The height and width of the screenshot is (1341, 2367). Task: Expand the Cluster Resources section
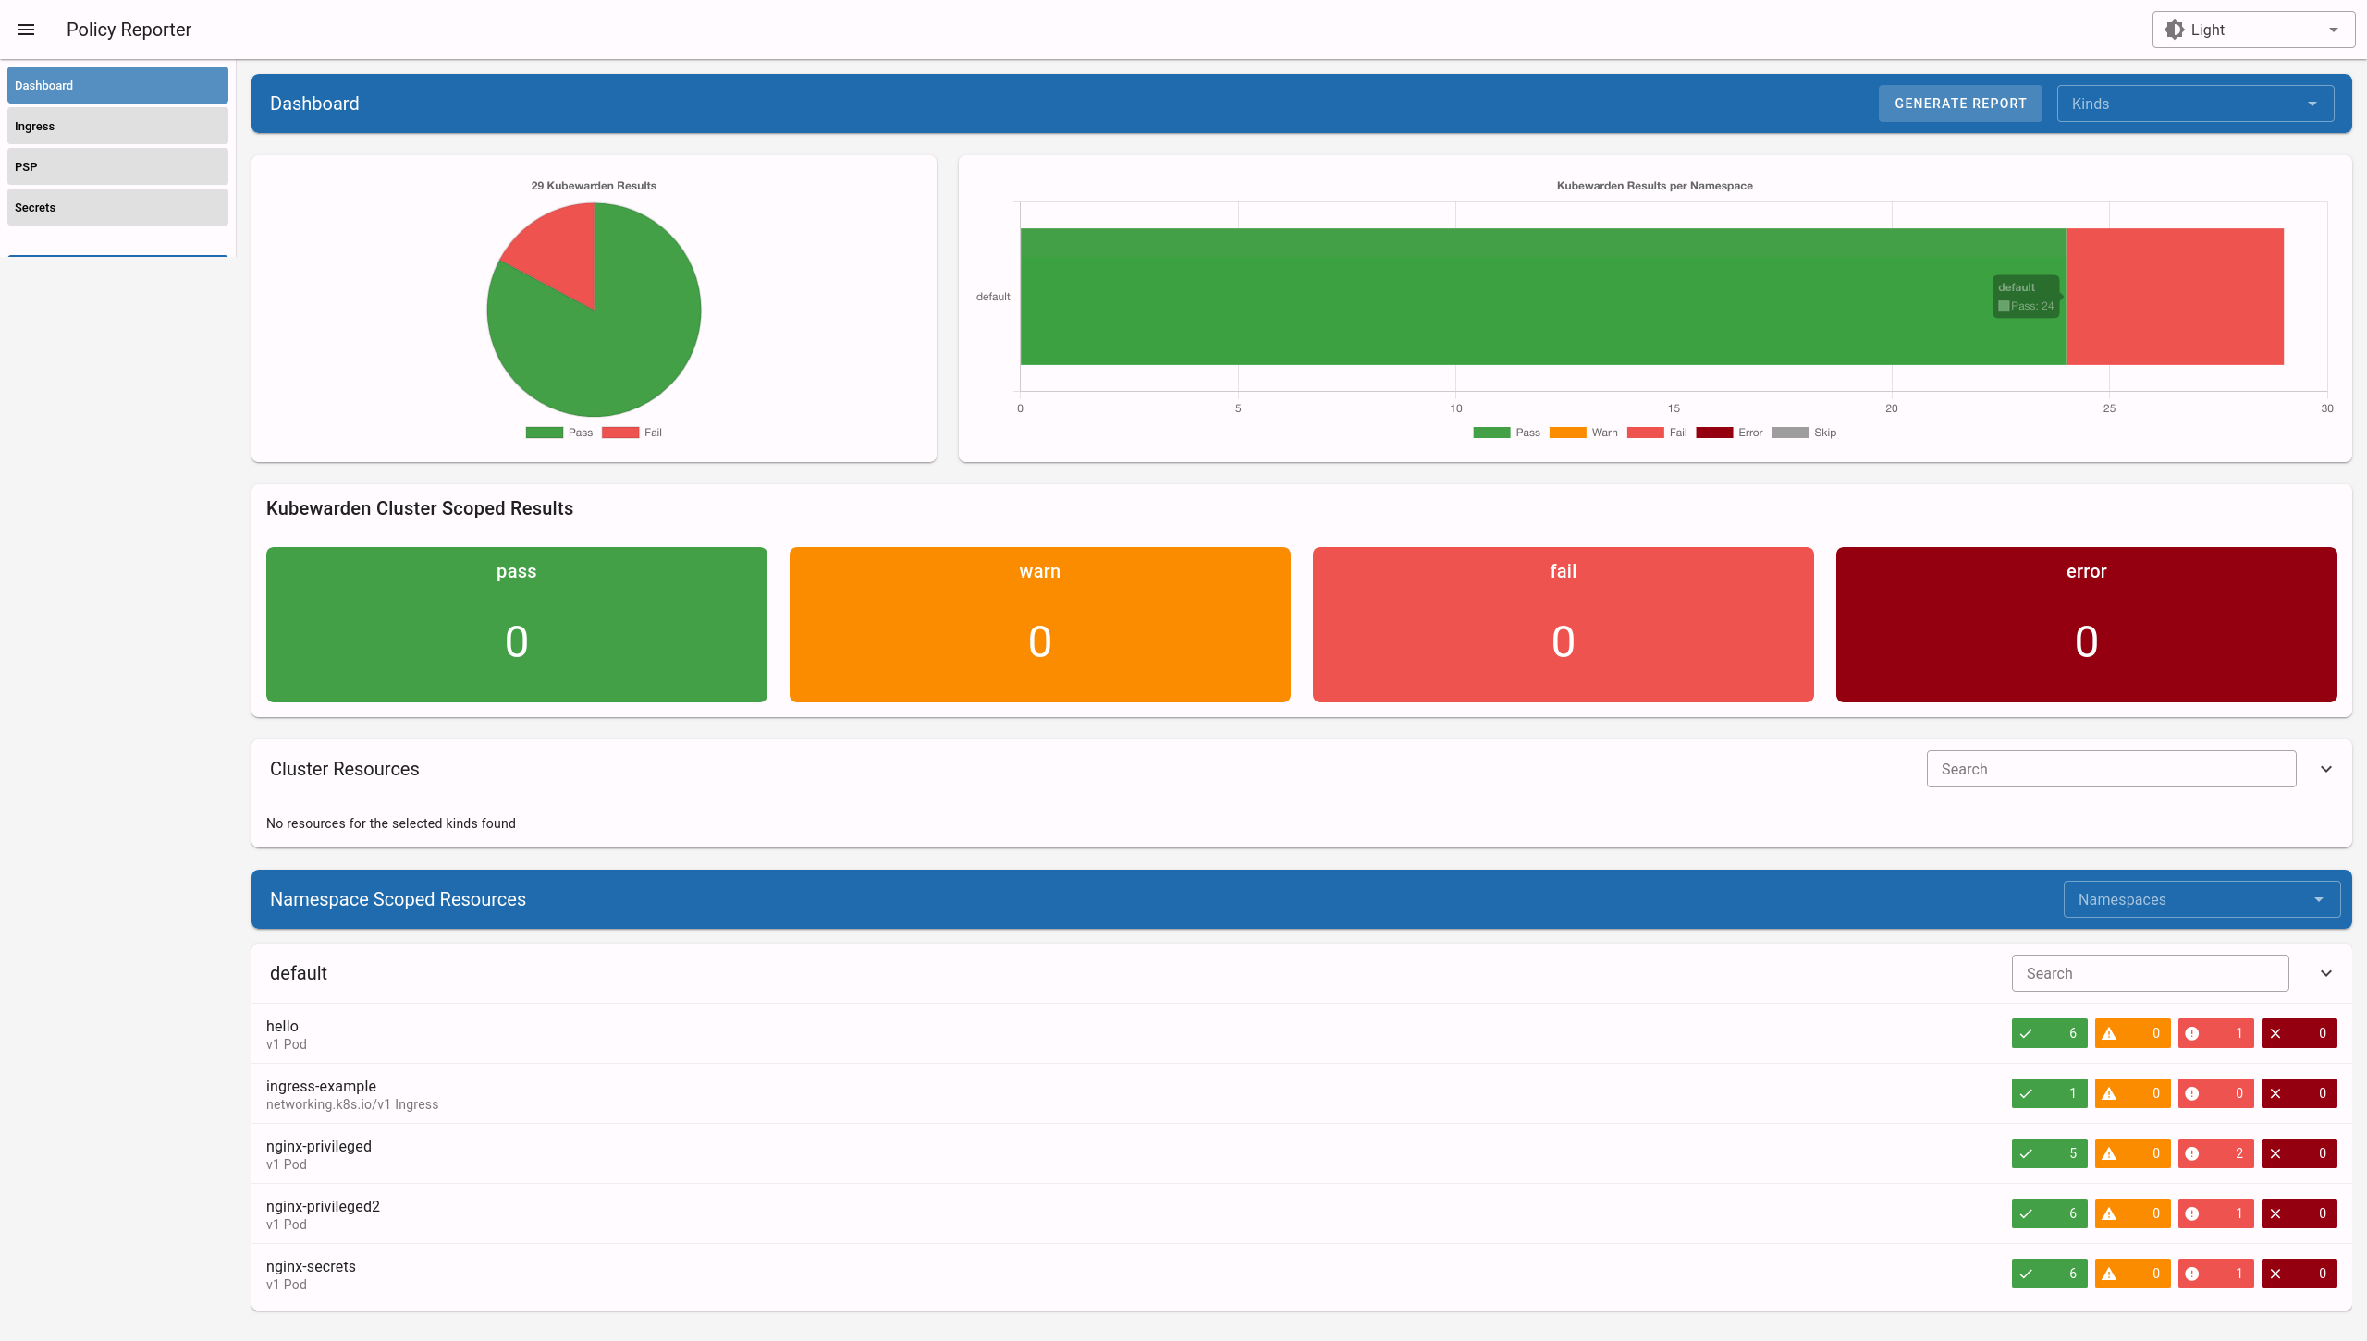tap(2326, 768)
